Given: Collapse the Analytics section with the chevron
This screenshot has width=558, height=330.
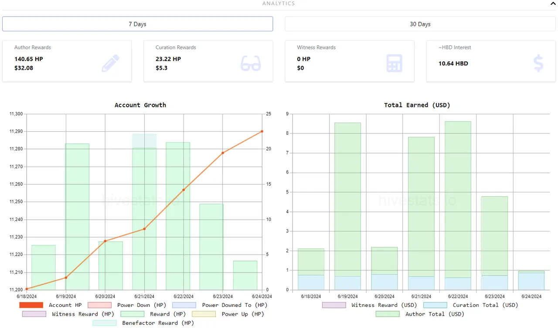Looking at the screenshot, I should pyautogui.click(x=553, y=3).
